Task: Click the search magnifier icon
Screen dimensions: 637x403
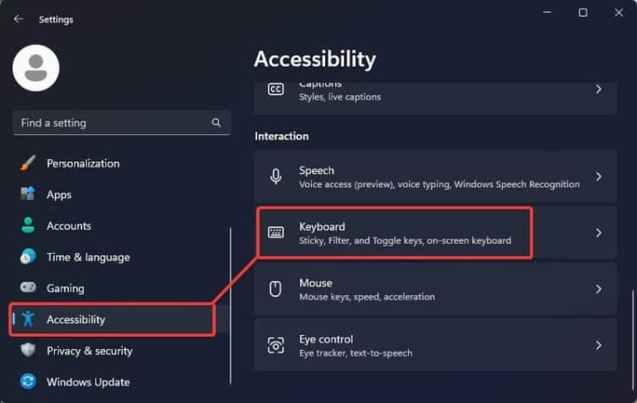Action: pyautogui.click(x=216, y=123)
